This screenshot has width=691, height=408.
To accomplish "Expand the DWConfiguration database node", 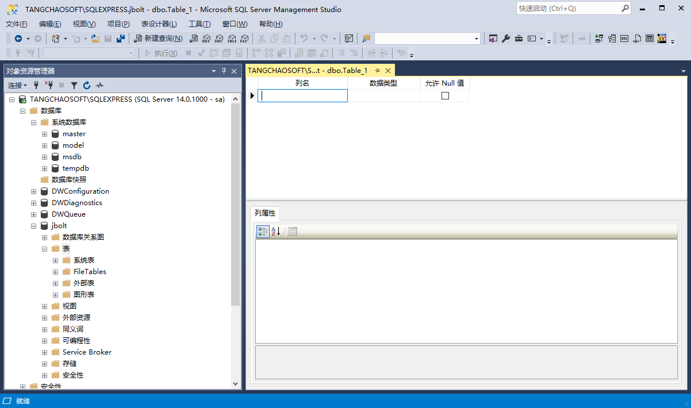I will [x=33, y=191].
